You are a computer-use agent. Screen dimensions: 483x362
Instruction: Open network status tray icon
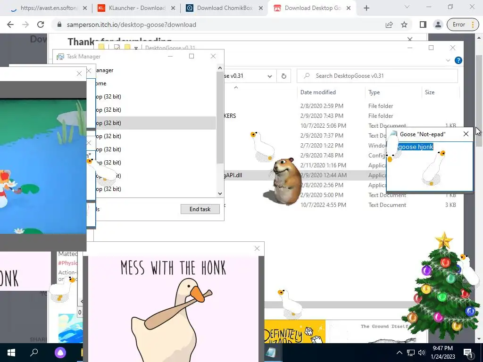[x=411, y=353]
